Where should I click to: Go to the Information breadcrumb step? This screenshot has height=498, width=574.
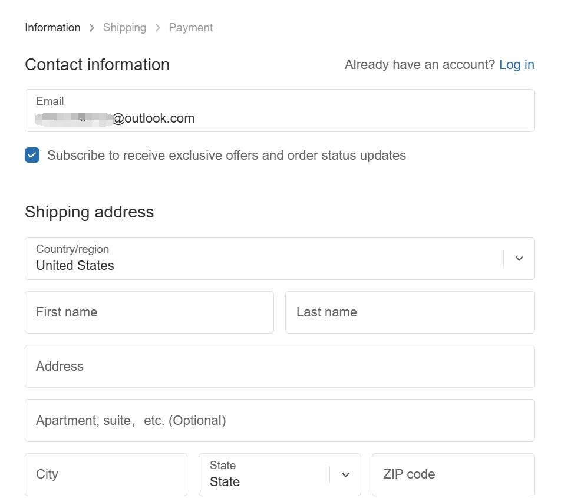(52, 28)
